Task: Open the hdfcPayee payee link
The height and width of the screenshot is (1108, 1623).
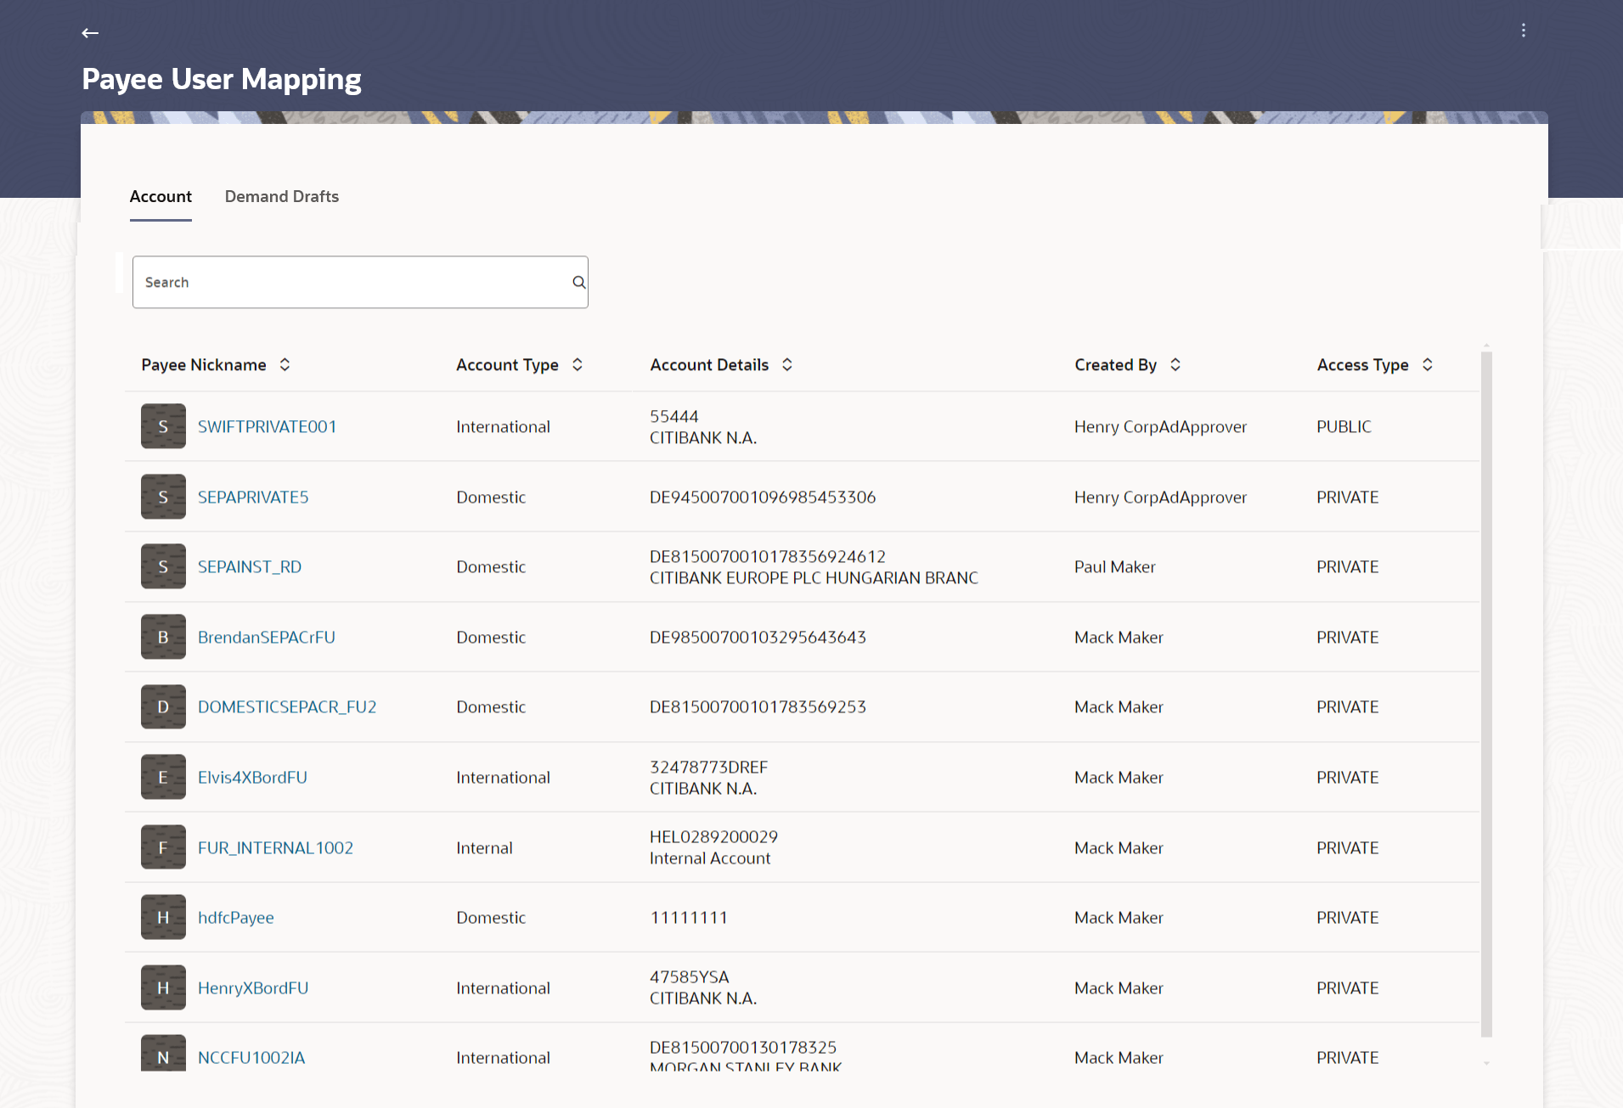Action: (235, 917)
